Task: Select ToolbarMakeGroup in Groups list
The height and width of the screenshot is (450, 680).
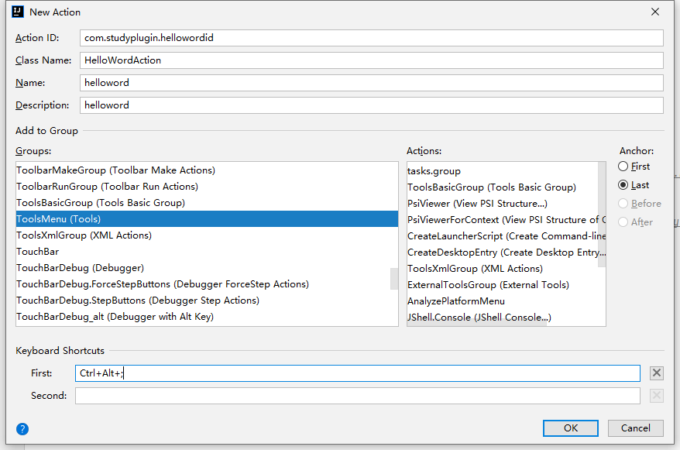Action: [x=207, y=170]
